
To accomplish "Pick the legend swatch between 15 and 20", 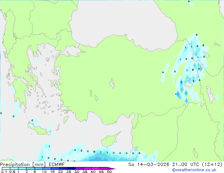I will point(55,168).
